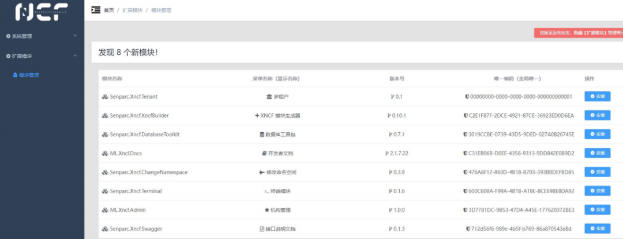Click the GUID 600C608A-F99A-4B1B-A18E-8CE69BE8DA92

(x=521, y=191)
